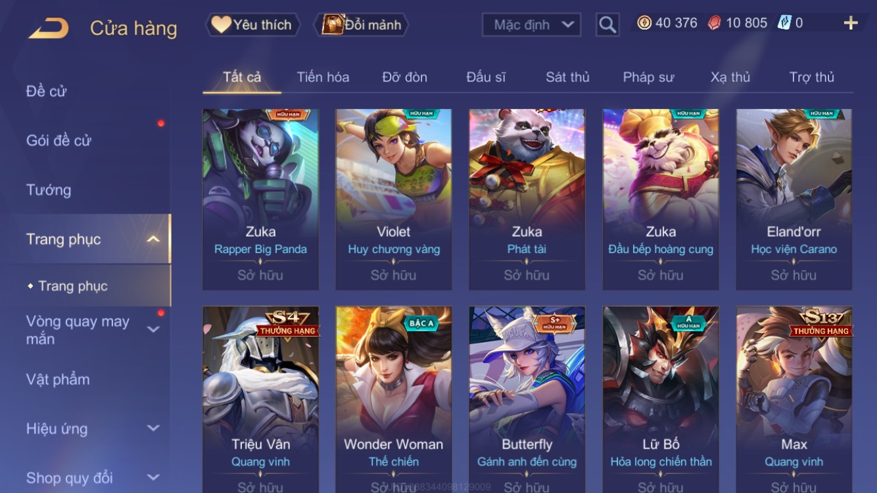
Task: Open the Mặc định sort dropdown
Action: click(x=532, y=25)
